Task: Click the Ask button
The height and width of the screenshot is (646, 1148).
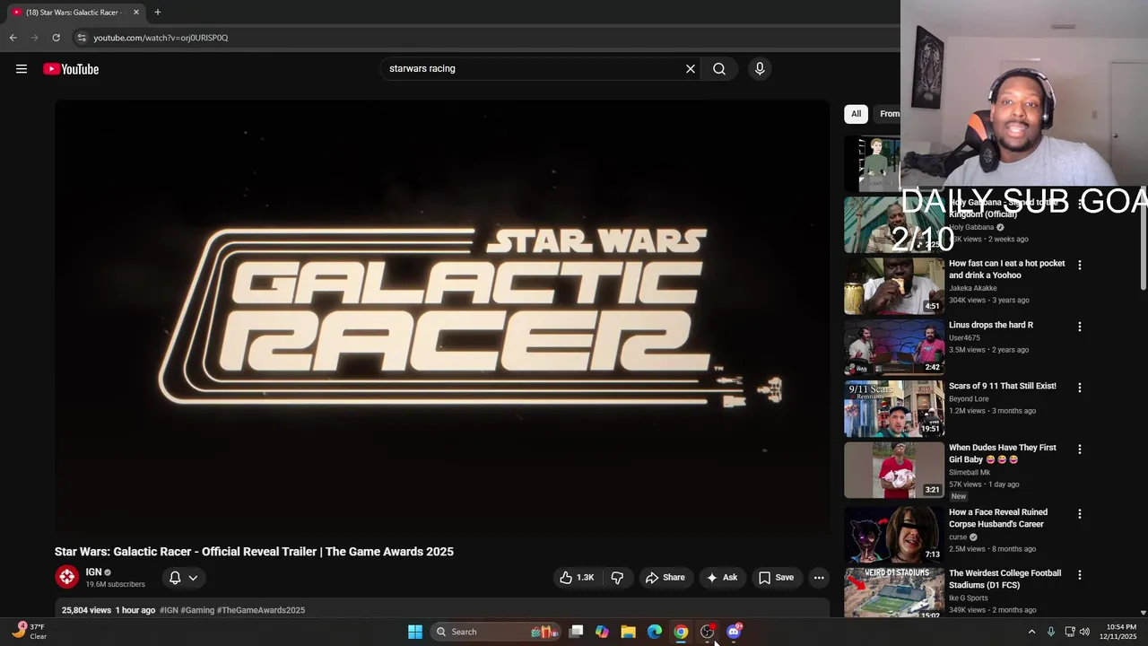Action: (x=722, y=578)
